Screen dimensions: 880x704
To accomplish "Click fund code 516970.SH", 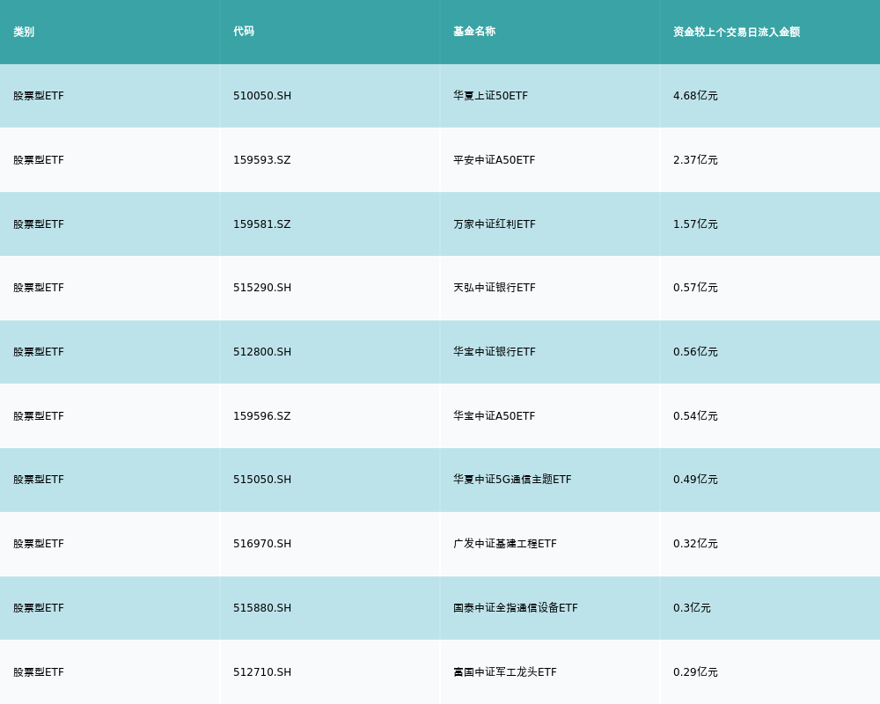I will pyautogui.click(x=262, y=544).
